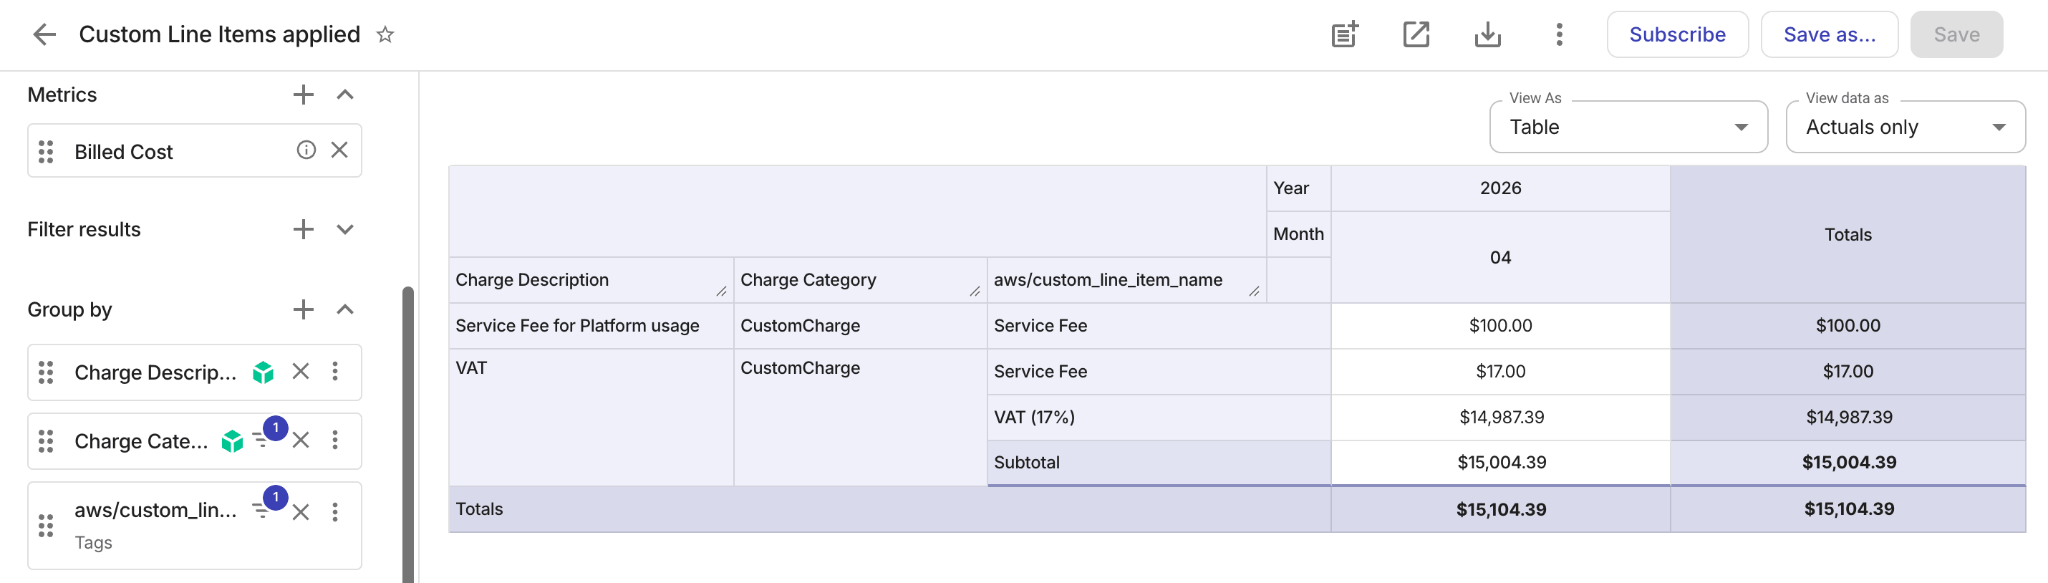The image size is (2048, 583).
Task: Click aws/custom_lin... drag handle
Action: coord(46,525)
